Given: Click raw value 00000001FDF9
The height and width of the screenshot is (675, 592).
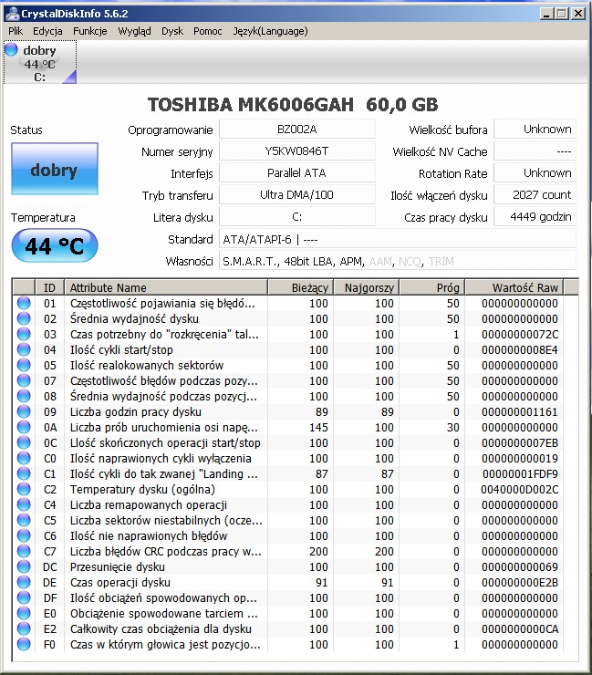Looking at the screenshot, I should click(x=520, y=474).
